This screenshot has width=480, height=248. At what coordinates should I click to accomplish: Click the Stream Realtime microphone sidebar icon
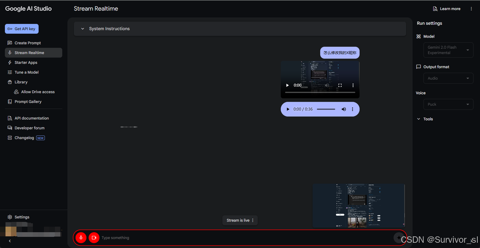[10, 53]
